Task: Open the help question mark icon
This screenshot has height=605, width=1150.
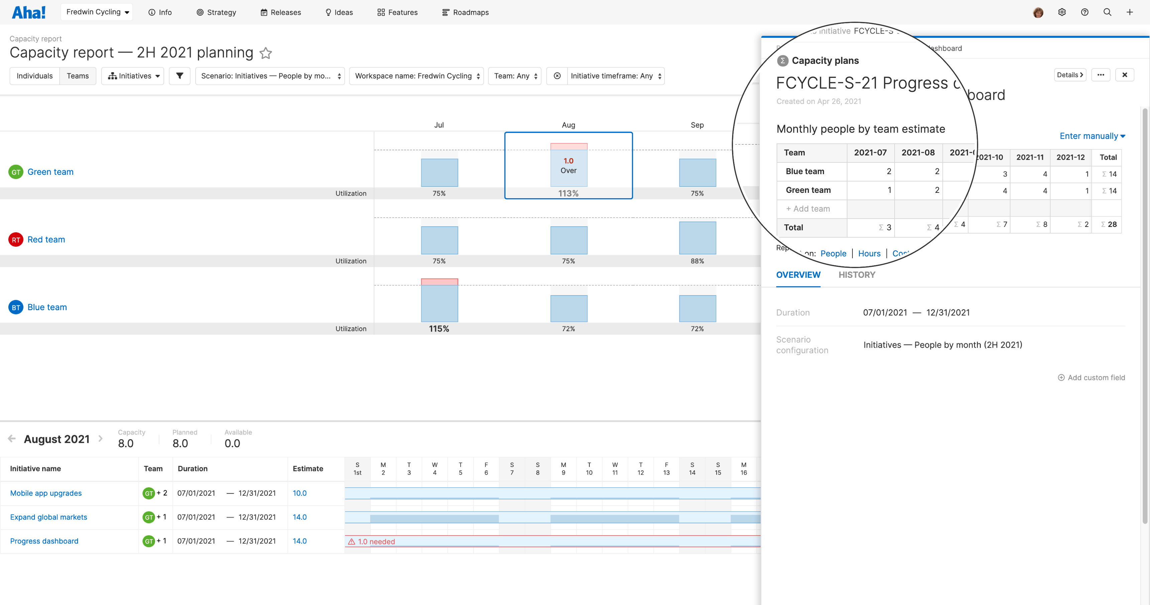Action: tap(1085, 12)
